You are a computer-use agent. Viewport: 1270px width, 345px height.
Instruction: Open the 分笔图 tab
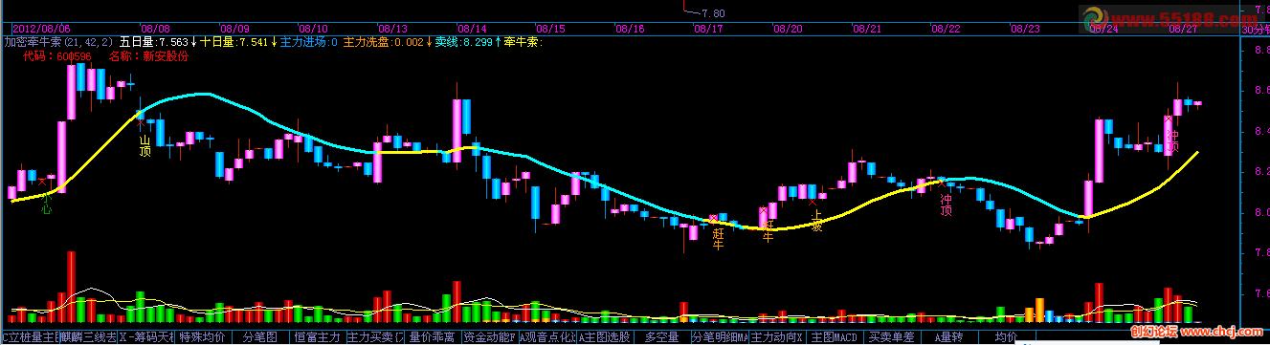tap(259, 337)
